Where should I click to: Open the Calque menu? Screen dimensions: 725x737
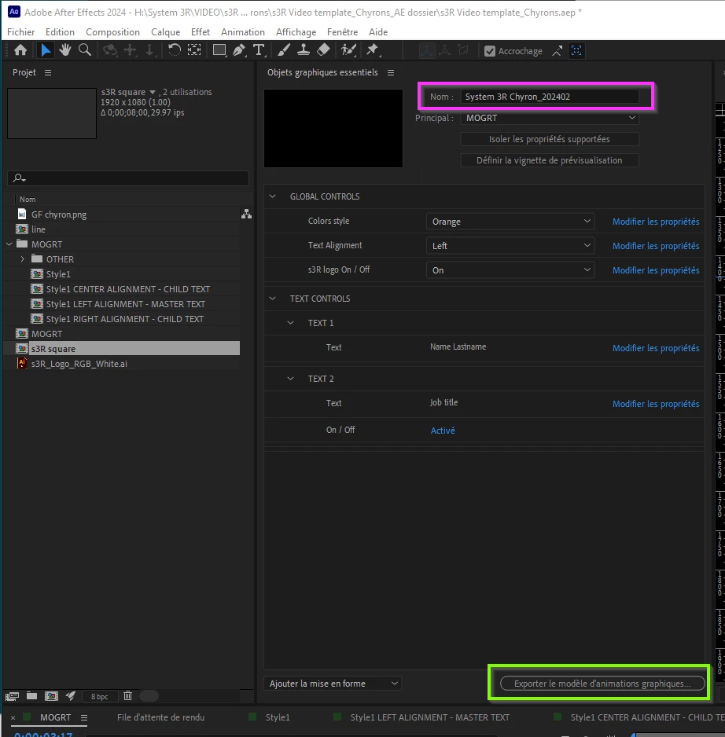click(165, 32)
